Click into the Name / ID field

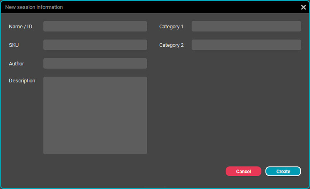[95, 26]
